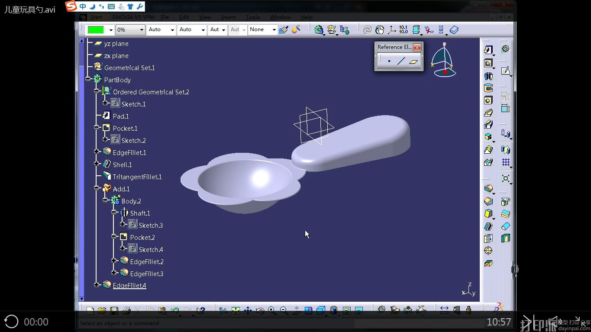Expand the Sketch.1 node
Image resolution: width=591 pixels, height=332 pixels.
105,103
